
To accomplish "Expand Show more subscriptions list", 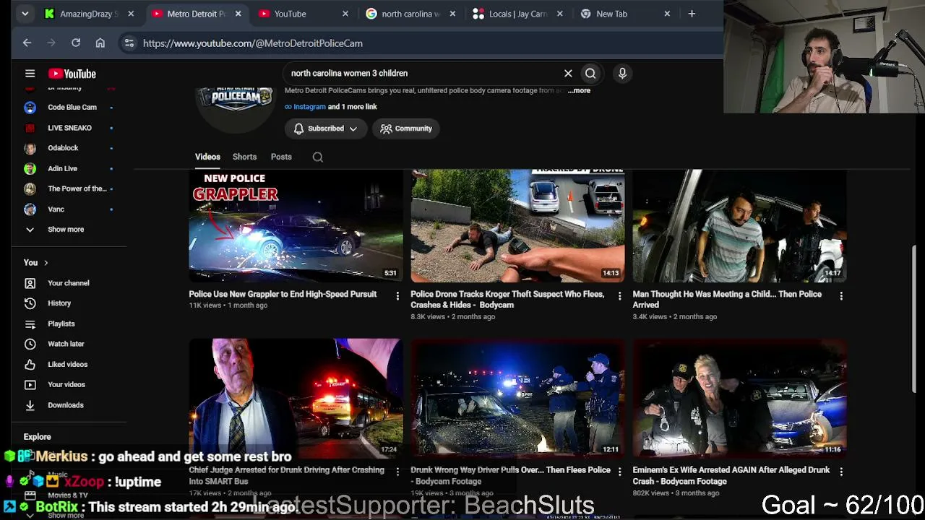I will point(66,230).
